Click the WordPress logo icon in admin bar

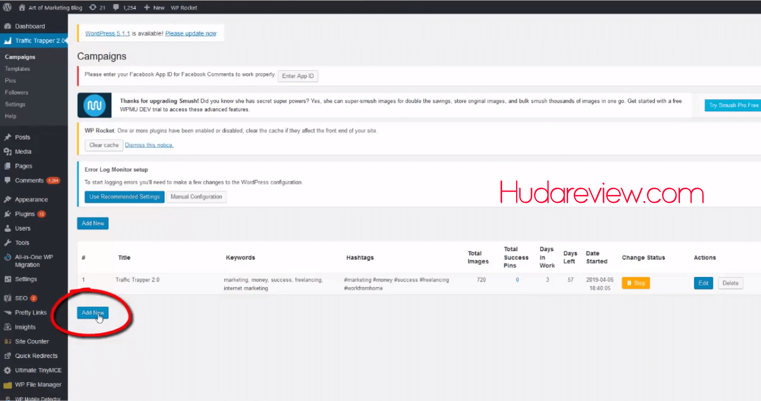tap(7, 8)
